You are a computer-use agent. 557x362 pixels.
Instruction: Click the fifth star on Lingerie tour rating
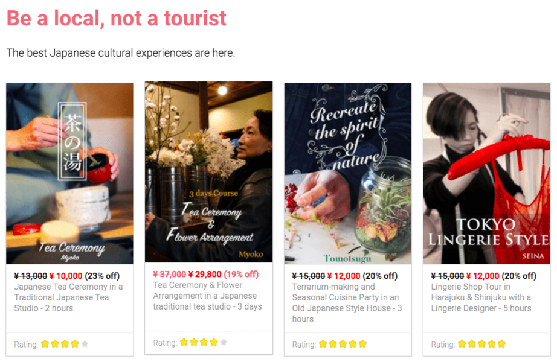coord(501,343)
